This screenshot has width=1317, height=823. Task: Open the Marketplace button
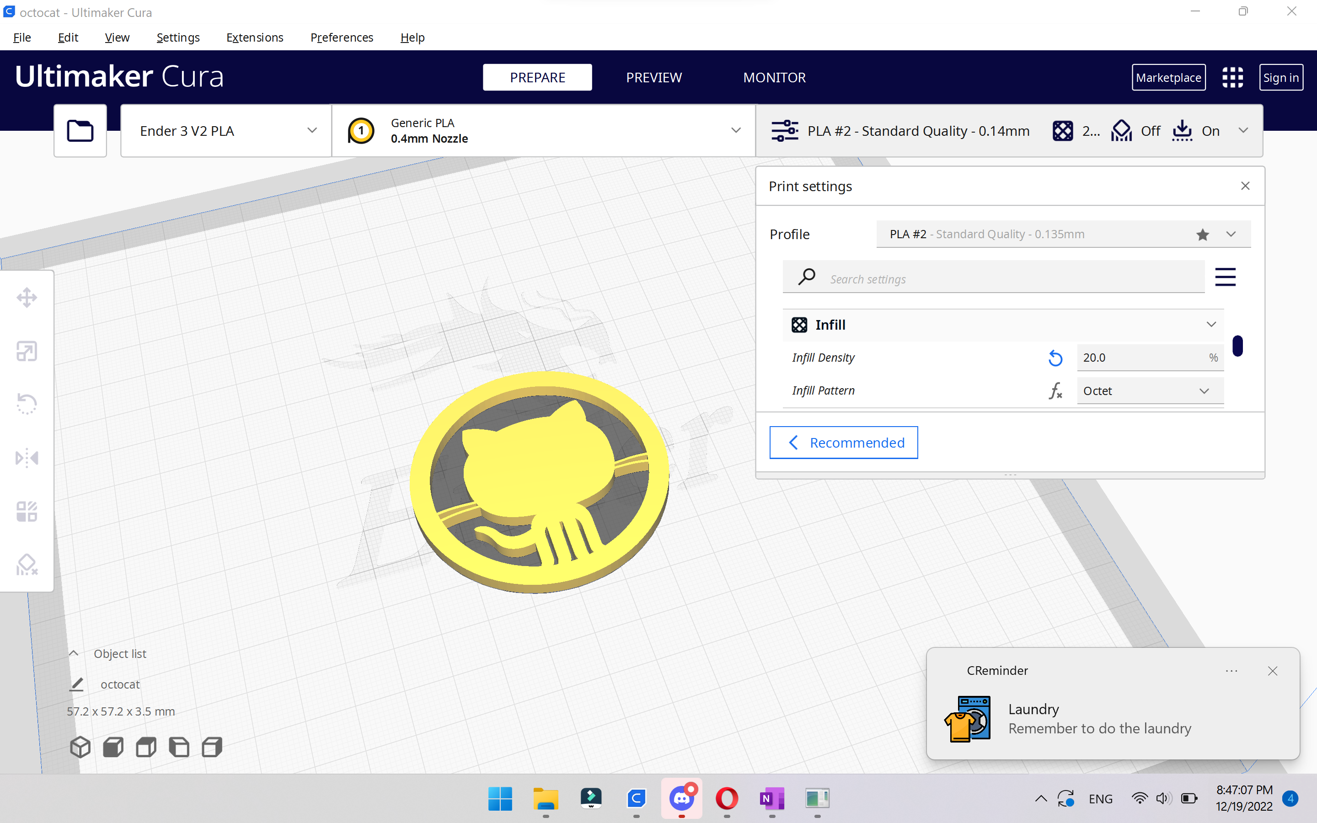coord(1168,77)
